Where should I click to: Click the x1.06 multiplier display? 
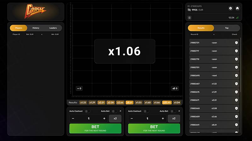coord(124,51)
